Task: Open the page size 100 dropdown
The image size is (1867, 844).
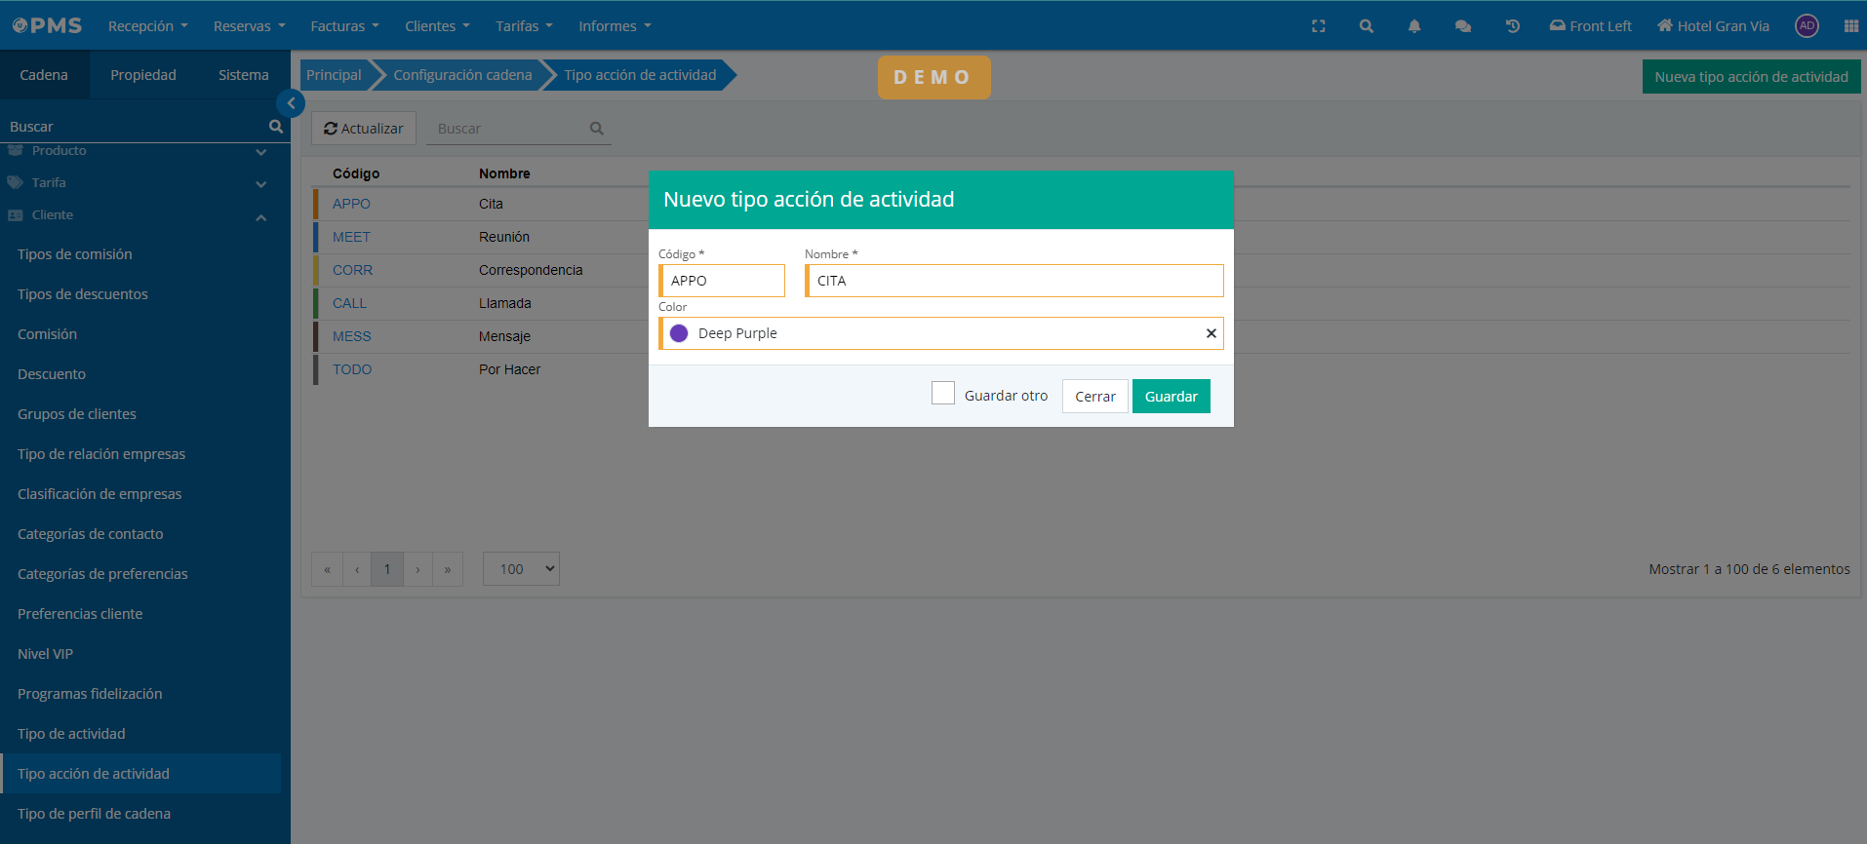Action: [521, 569]
